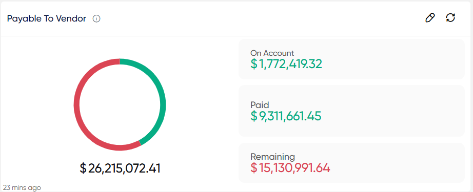Screen dimensions: 473x192
Task: Click the Payable To Vendor title
Action: pyautogui.click(x=47, y=18)
